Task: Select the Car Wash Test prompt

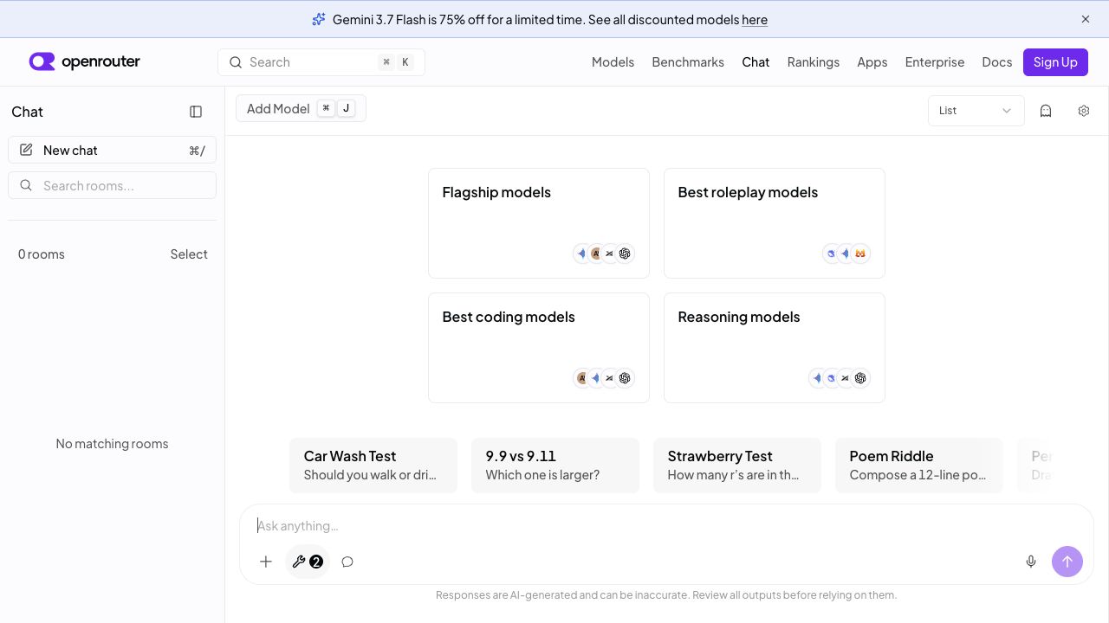Action: tap(373, 466)
